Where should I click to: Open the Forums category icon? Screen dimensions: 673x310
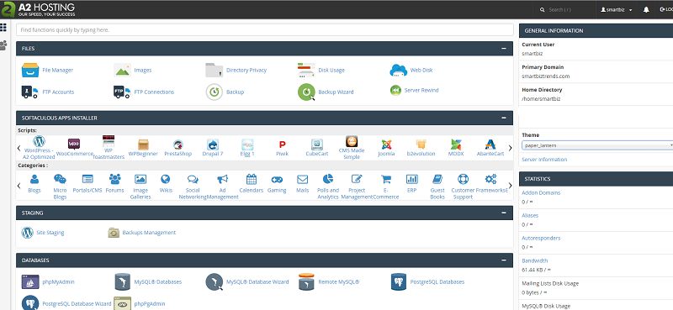(x=114, y=179)
